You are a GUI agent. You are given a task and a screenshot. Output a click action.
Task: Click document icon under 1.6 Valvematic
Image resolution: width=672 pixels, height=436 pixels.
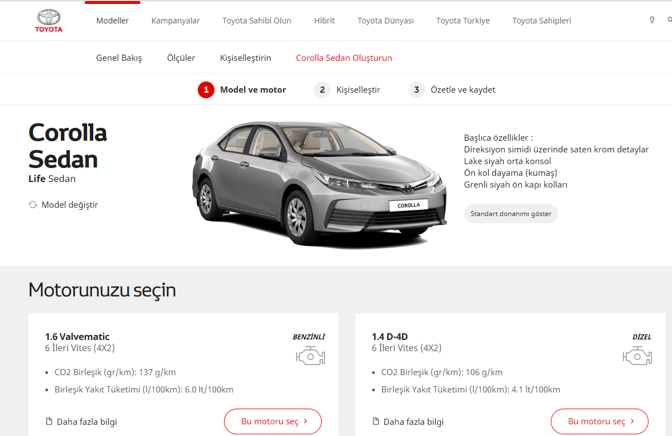coord(49,421)
